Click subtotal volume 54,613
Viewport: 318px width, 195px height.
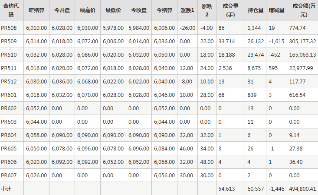point(226,189)
